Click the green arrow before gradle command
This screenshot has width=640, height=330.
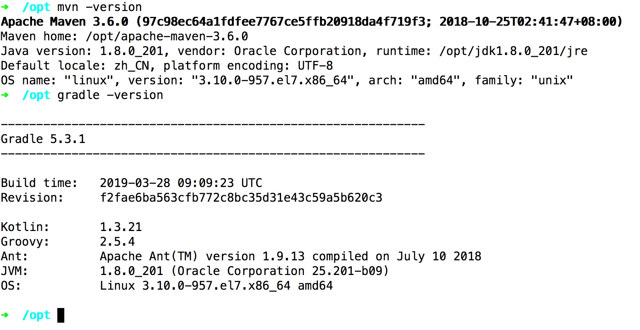(x=5, y=95)
